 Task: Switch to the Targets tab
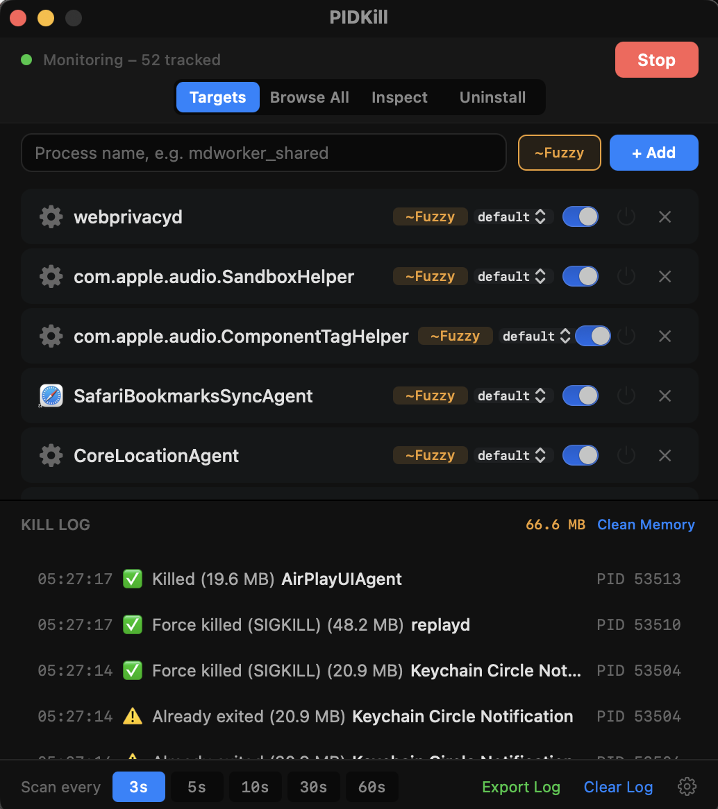pyautogui.click(x=217, y=97)
